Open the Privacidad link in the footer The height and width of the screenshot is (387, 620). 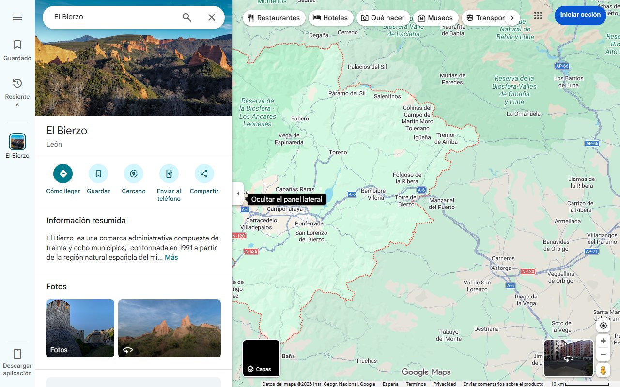pos(445,383)
